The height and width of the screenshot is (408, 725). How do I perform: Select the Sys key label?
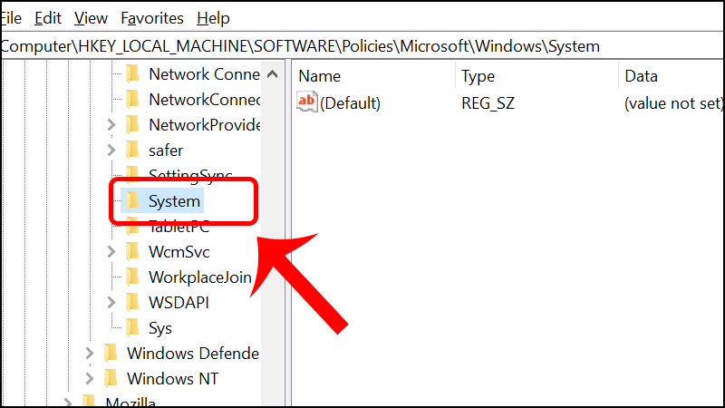[160, 328]
